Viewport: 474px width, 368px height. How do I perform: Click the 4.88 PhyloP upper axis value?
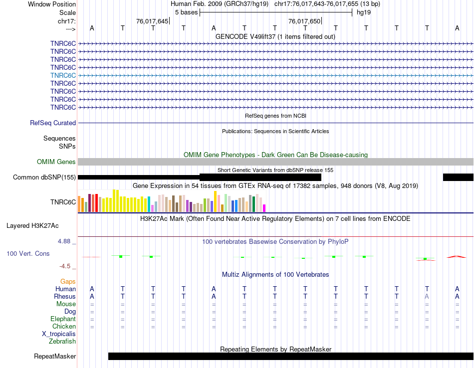tap(64, 241)
